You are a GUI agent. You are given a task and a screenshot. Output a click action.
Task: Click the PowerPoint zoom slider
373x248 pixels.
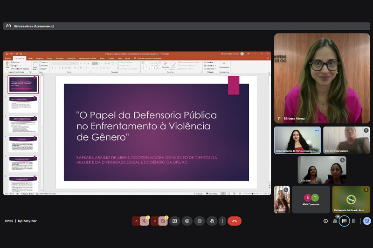(x=253, y=194)
